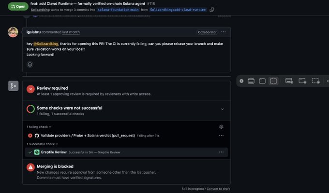
Task: Open solana-foundation:main base branch link
Action: tap(118, 10)
